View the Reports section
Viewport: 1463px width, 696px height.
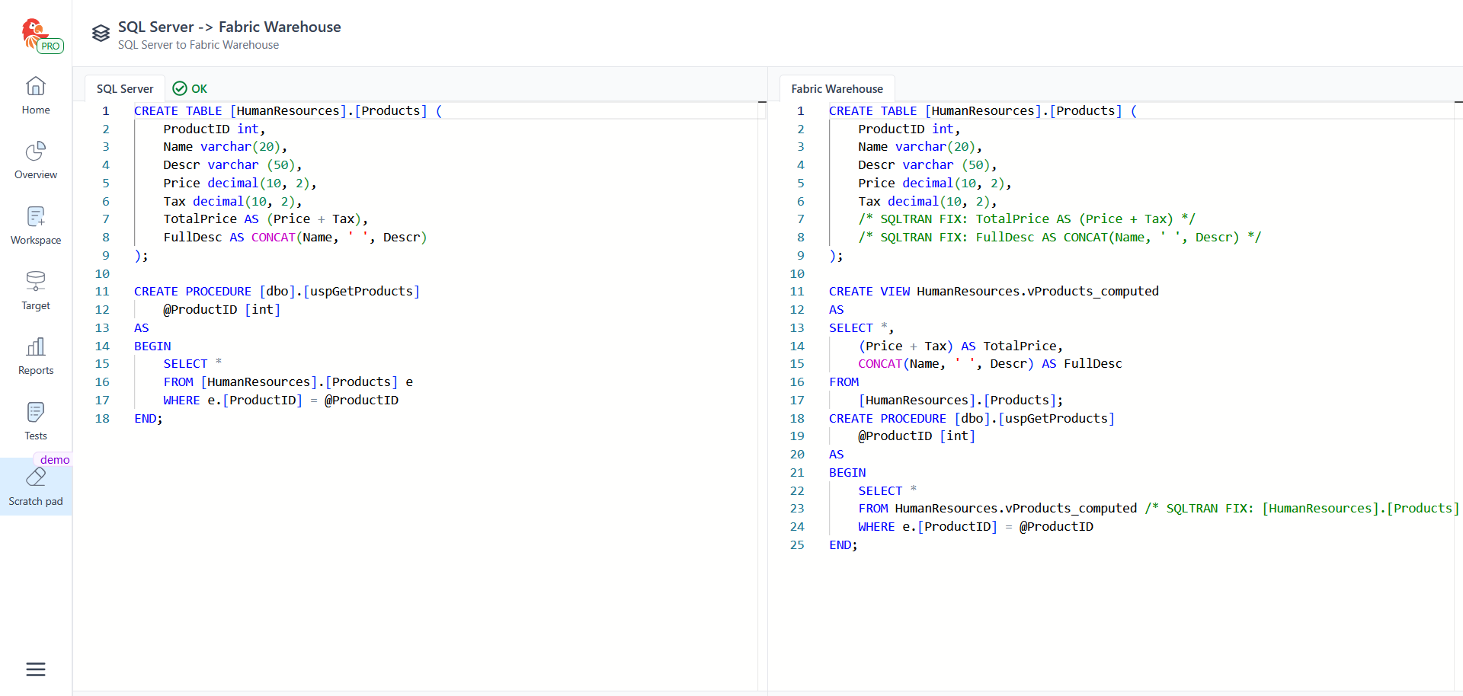click(36, 356)
